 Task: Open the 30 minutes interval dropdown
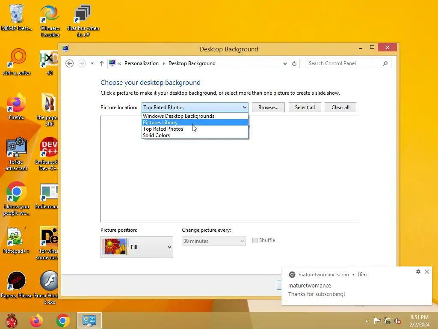(214, 241)
